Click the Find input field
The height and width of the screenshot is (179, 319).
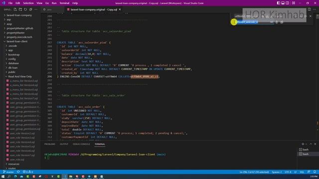coord(247,16)
